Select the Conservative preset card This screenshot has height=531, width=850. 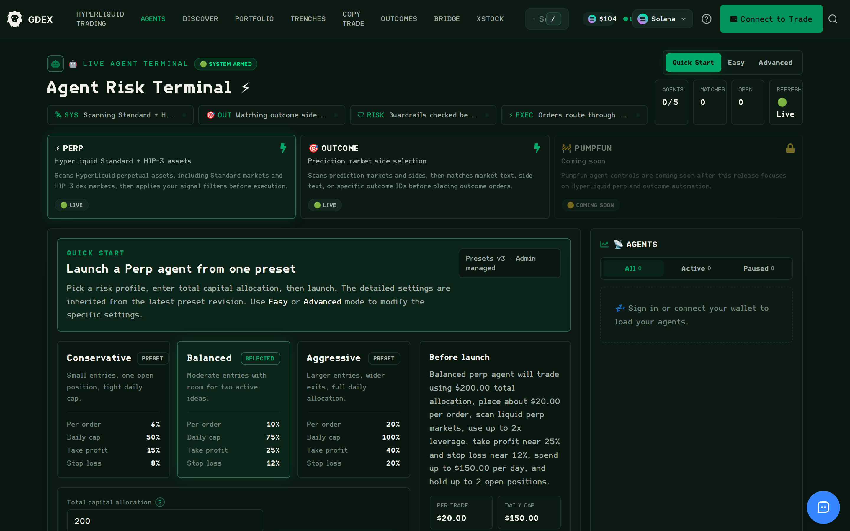[113, 409]
